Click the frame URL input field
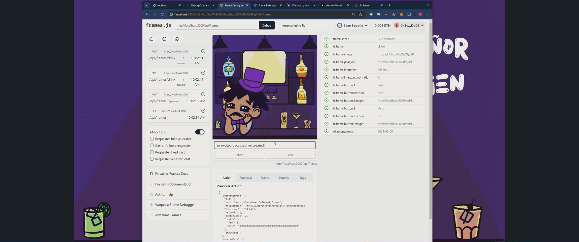Viewport: 579px width, 242px height. coord(217,25)
